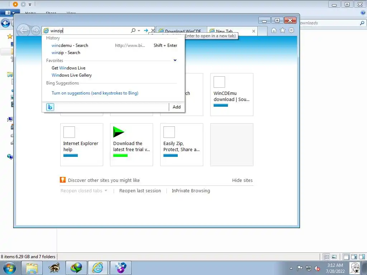Image resolution: width=367 pixels, height=275 pixels.
Task: Click the Explorer window blue Back button
Action: point(5,23)
